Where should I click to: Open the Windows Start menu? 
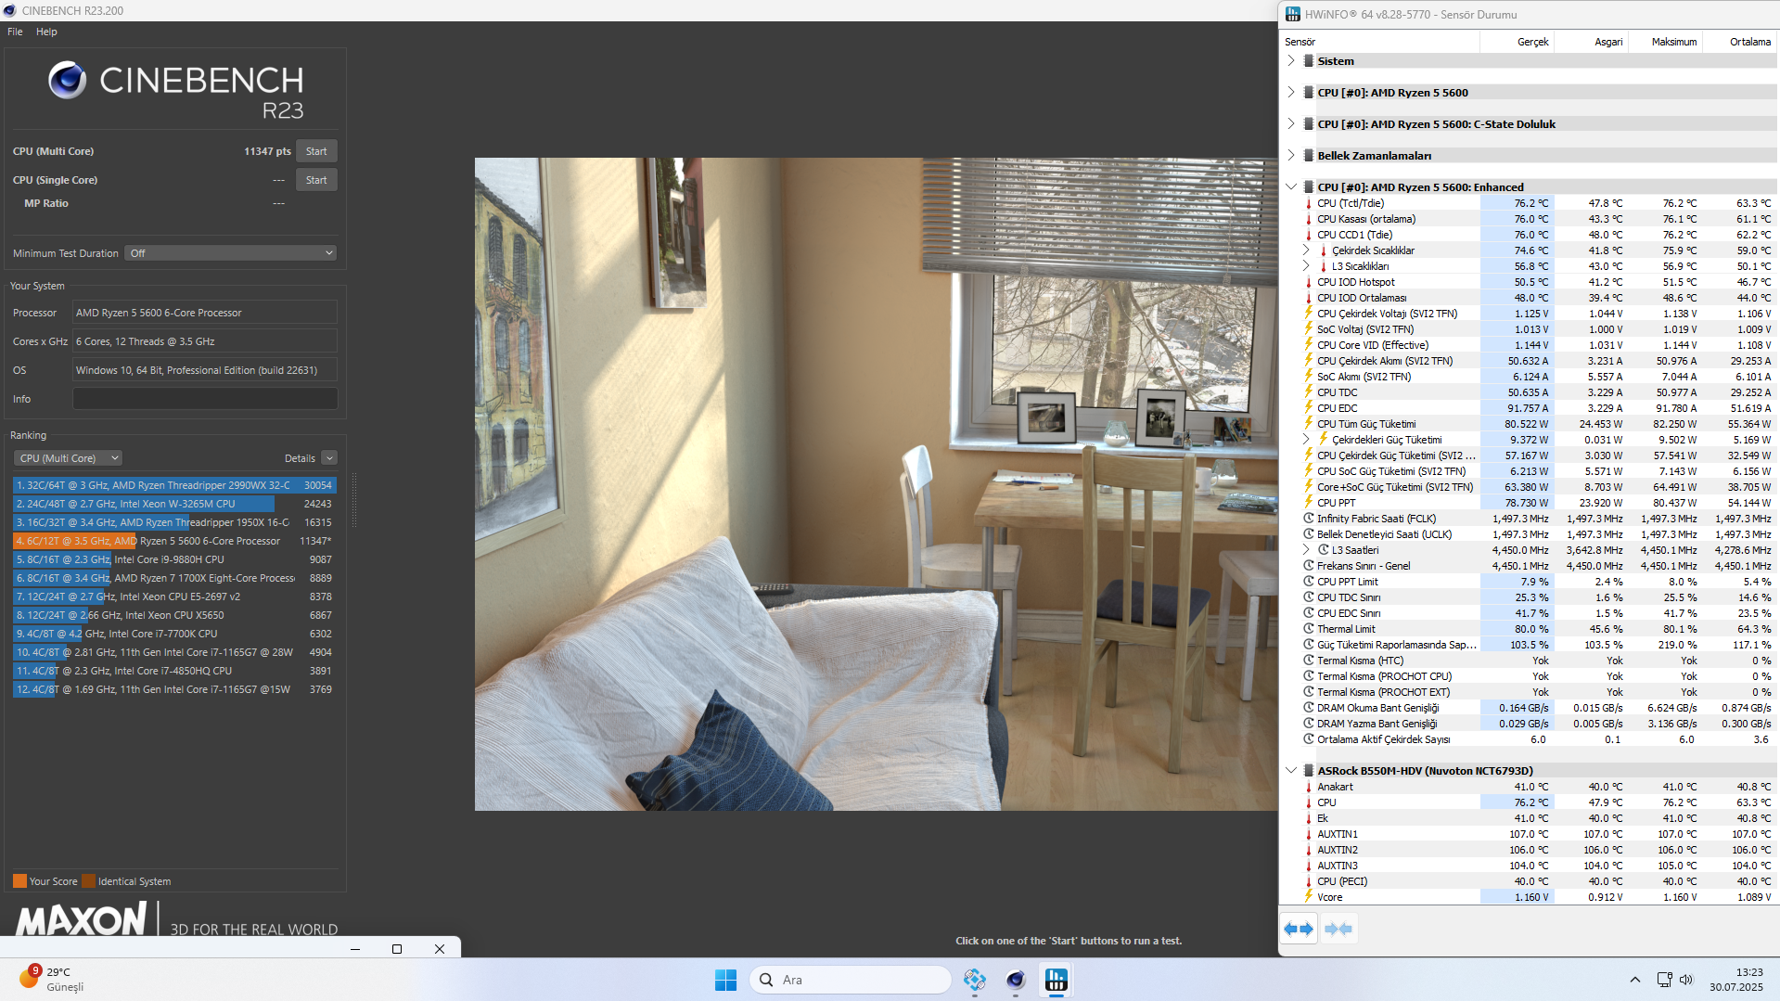click(725, 980)
